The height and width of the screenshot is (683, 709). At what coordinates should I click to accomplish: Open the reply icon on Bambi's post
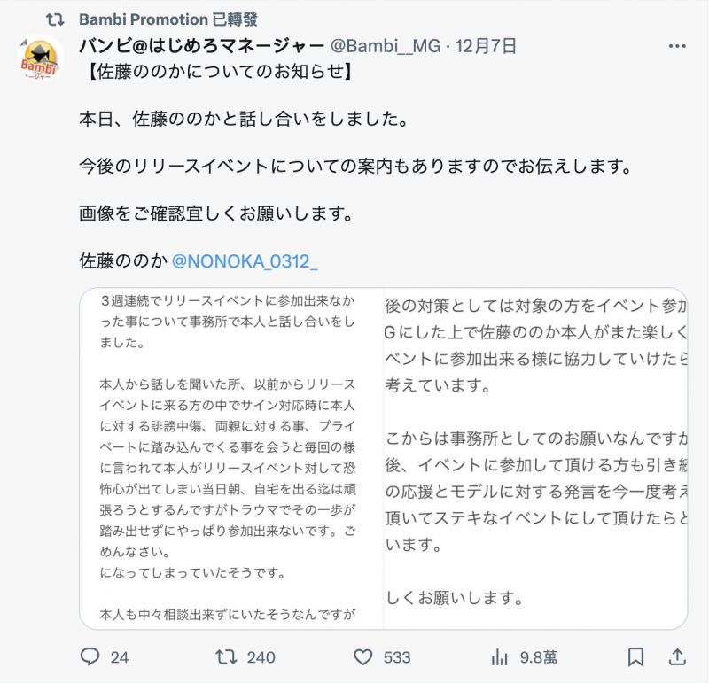click(88, 657)
